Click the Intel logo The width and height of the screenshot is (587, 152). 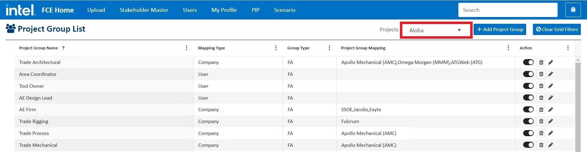click(x=20, y=10)
